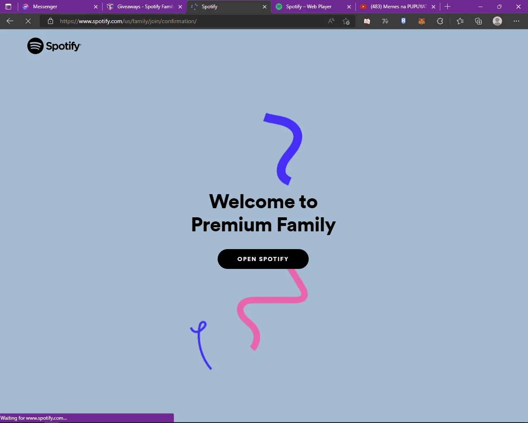
Task: Open the tab actions menu icon
Action: click(8, 7)
